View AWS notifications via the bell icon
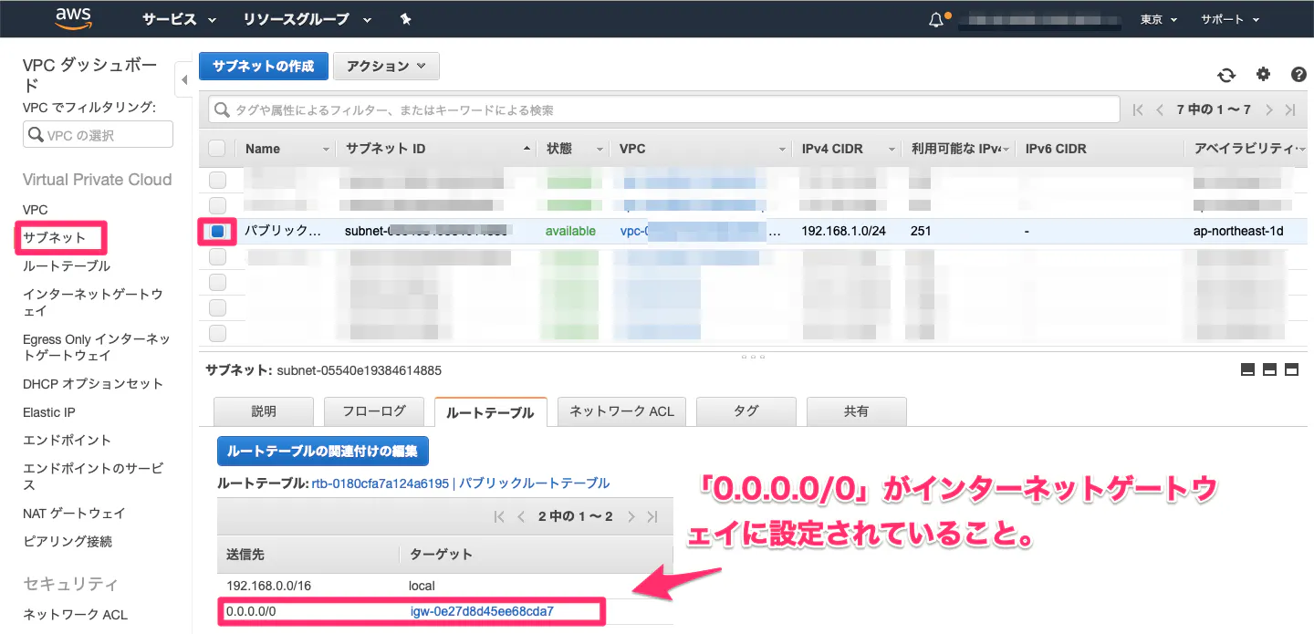This screenshot has width=1314, height=634. point(934,17)
